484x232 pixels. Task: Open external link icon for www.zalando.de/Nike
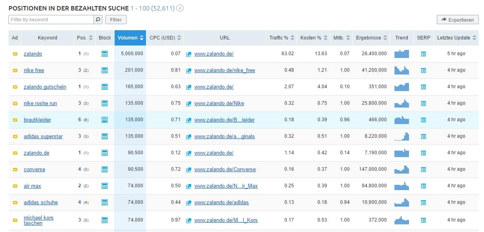pos(188,104)
